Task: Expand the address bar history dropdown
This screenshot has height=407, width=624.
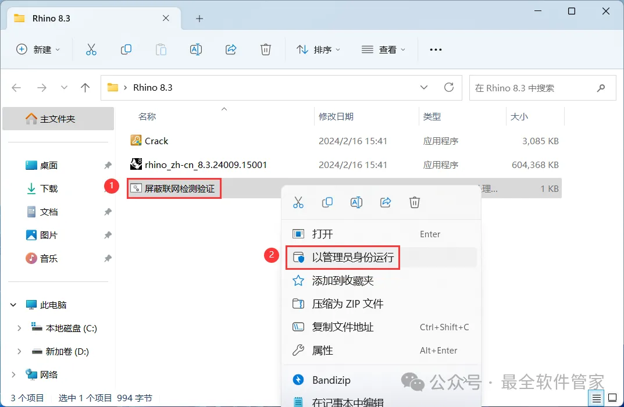Action: [x=424, y=87]
